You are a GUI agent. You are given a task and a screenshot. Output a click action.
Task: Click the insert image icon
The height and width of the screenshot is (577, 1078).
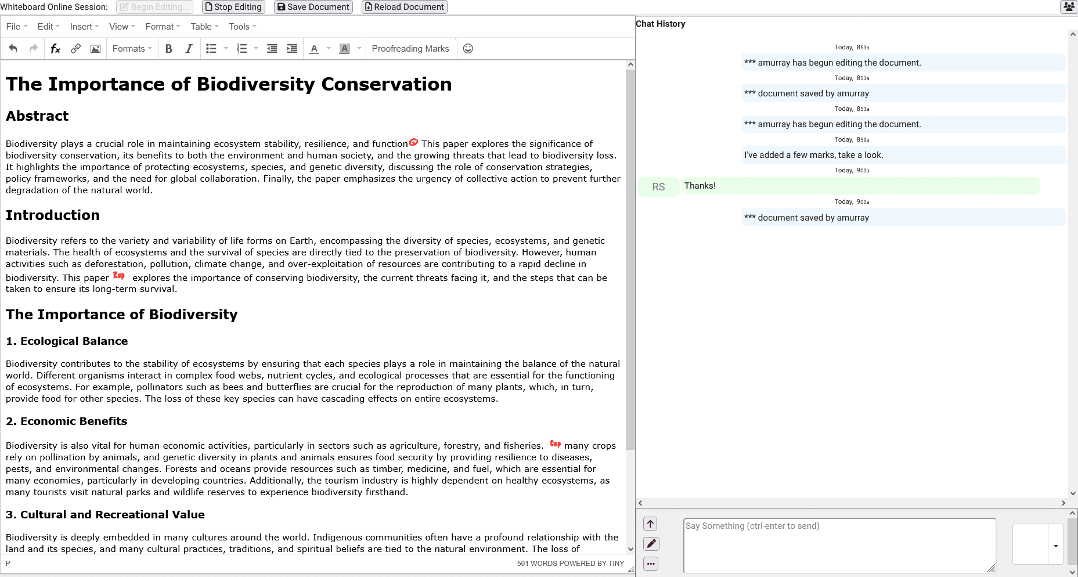(96, 49)
